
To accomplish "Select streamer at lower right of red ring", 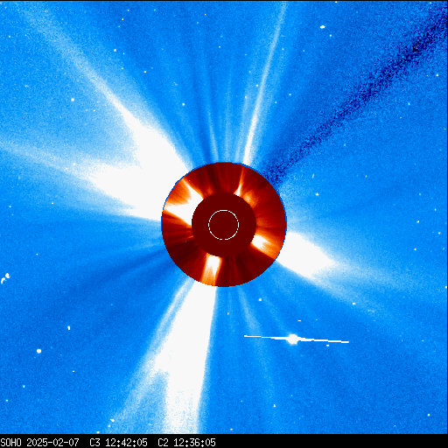I will (262, 242).
